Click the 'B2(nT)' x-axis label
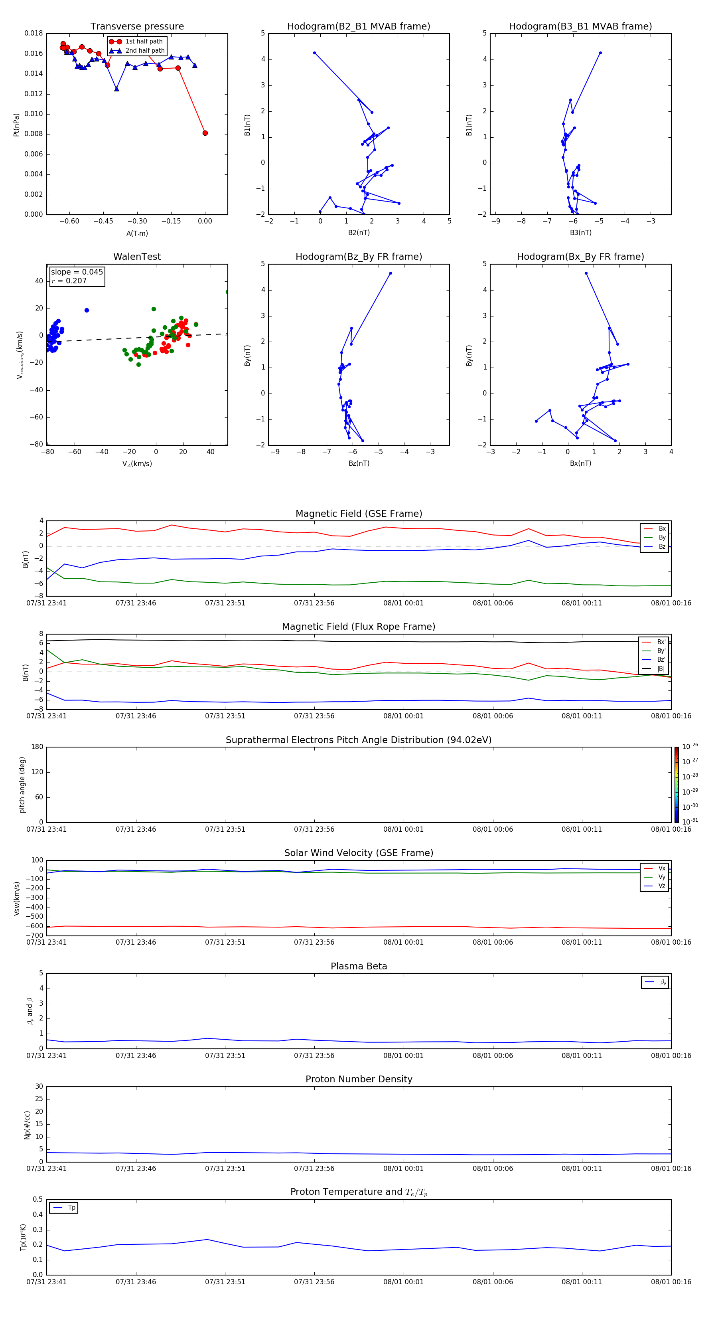Screen dimensions: 718x1317 click(359, 233)
